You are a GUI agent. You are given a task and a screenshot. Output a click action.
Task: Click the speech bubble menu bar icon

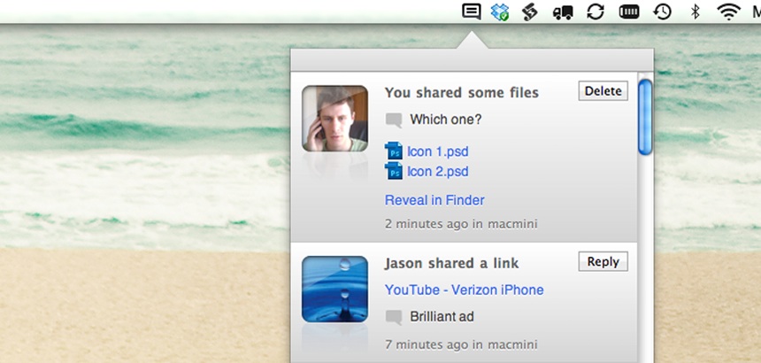(x=473, y=12)
